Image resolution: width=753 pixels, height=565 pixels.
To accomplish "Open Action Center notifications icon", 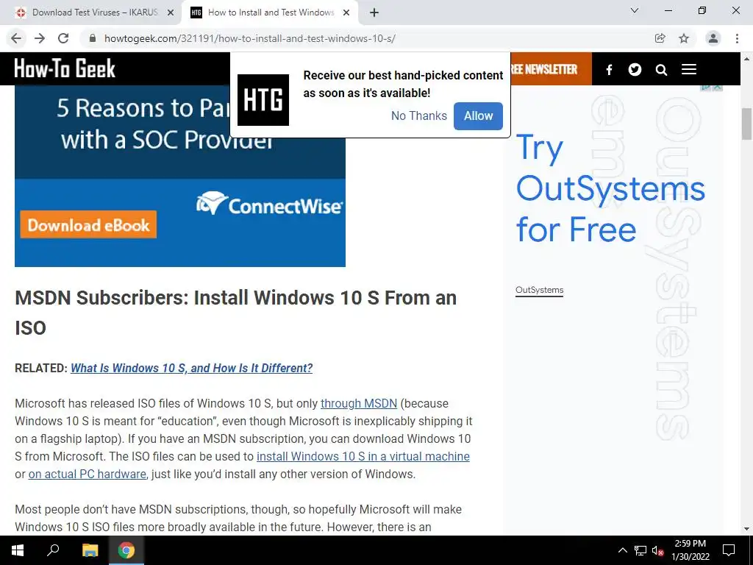I will [x=729, y=550].
